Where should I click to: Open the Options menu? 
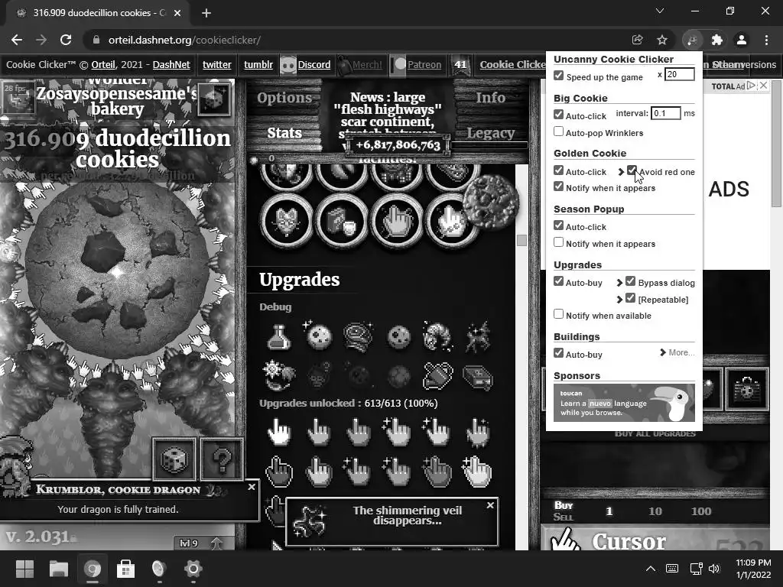284,98
